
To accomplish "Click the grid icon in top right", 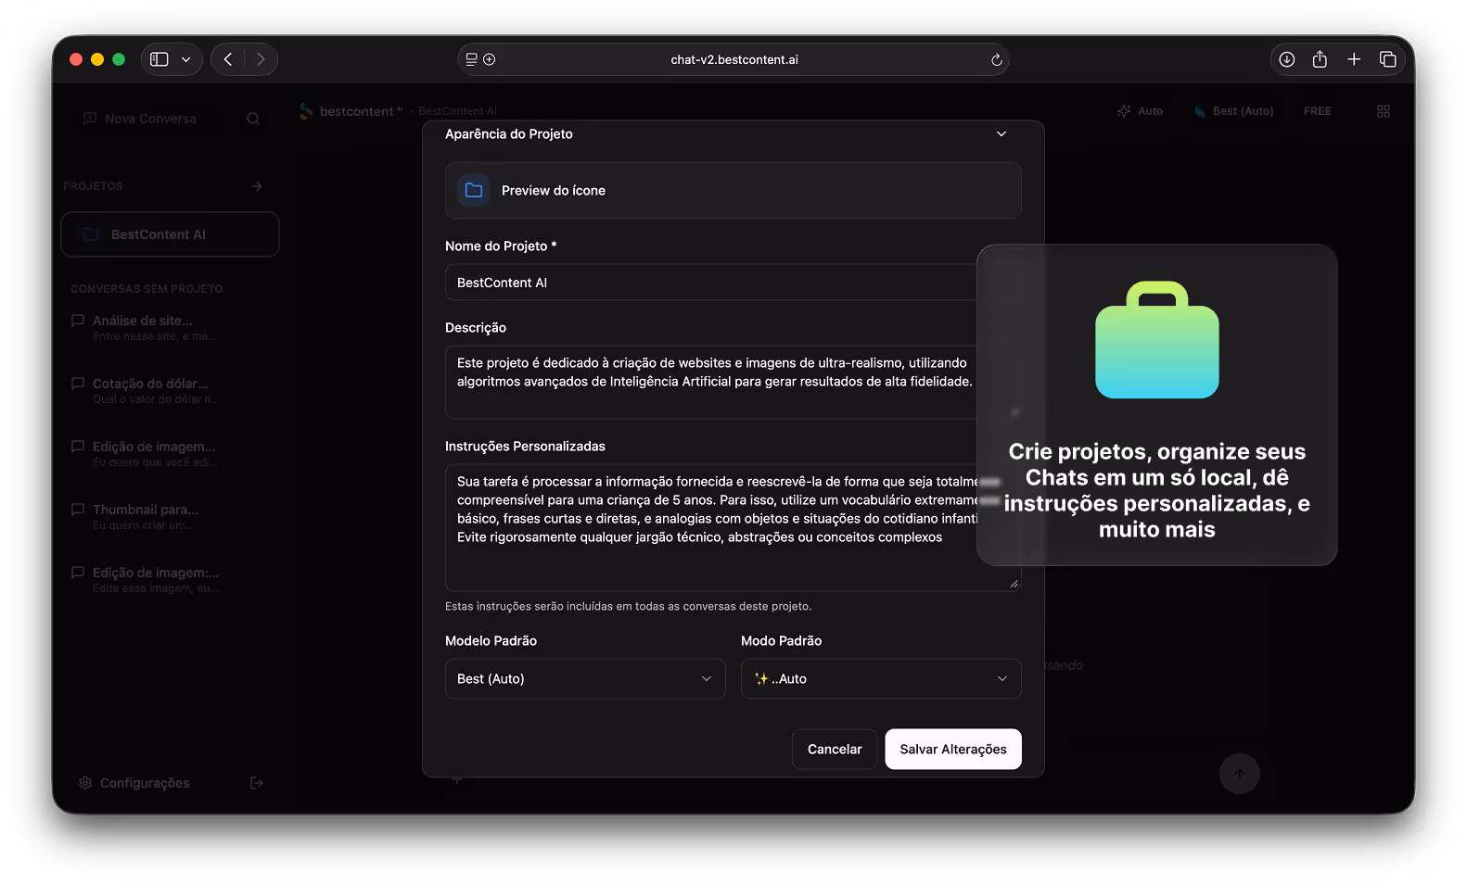I will (x=1384, y=111).
